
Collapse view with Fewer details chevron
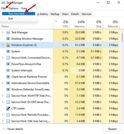tap(4, 129)
